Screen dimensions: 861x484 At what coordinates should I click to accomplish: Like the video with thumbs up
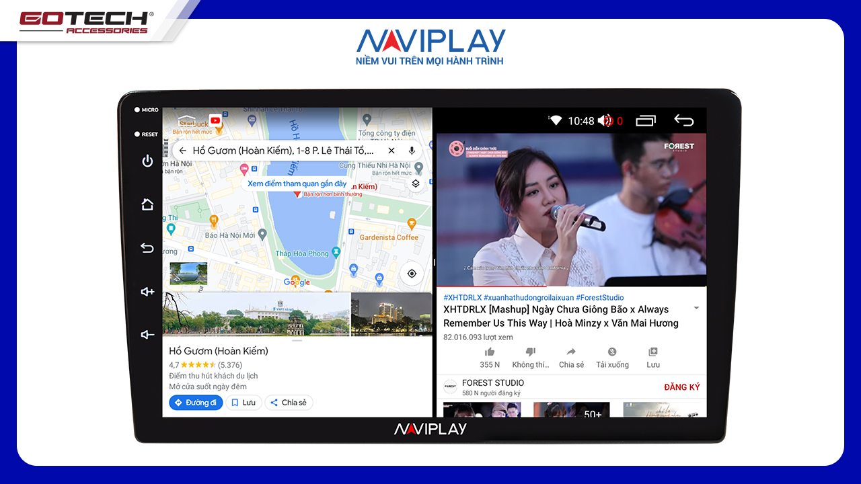pos(490,352)
